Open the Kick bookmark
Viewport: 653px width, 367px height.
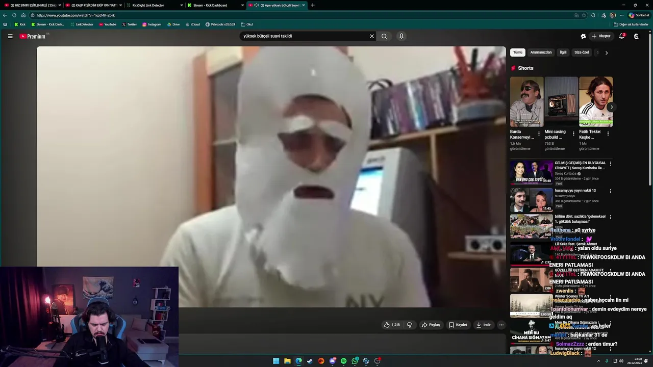point(20,24)
